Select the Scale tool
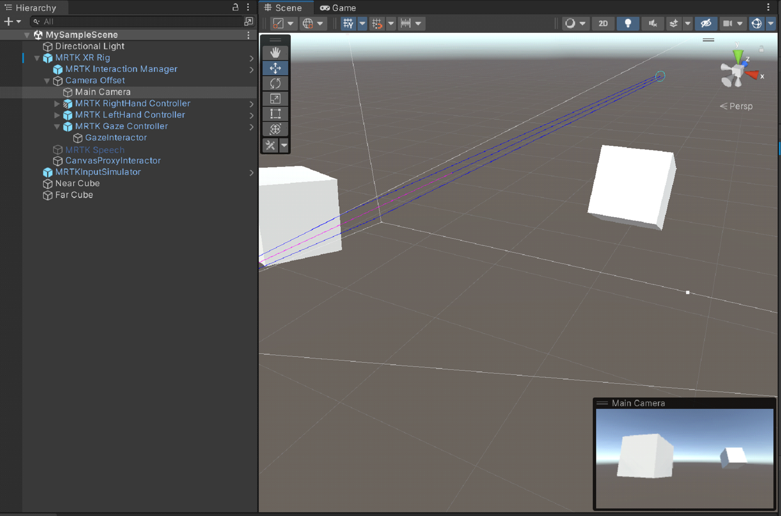Image resolution: width=781 pixels, height=516 pixels. 275,99
